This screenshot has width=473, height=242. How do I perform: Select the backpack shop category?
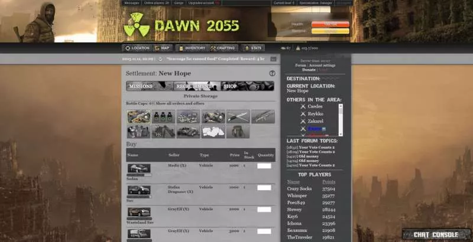[238, 132]
